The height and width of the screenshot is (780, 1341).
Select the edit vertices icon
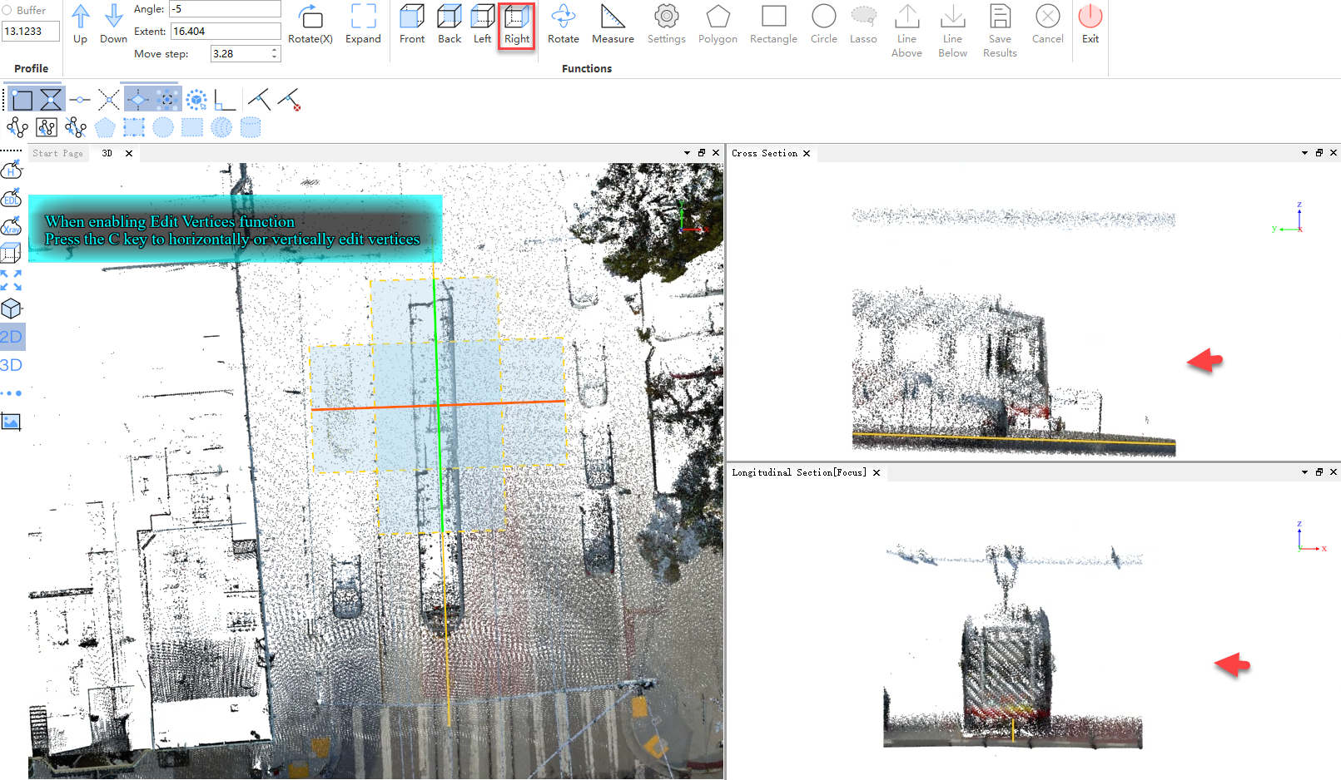click(17, 127)
